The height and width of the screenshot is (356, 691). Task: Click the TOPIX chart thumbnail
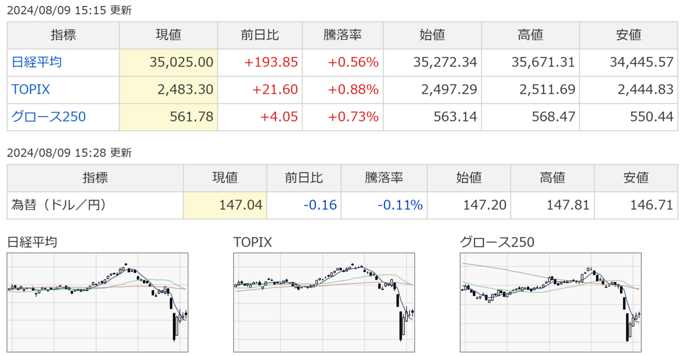324,302
